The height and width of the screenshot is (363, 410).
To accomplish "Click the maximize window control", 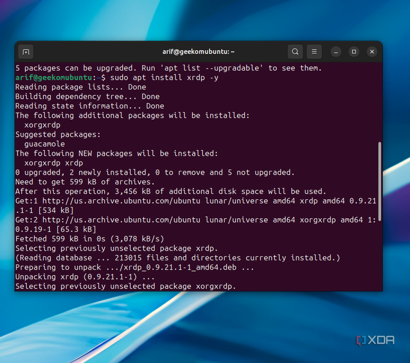I will click(353, 51).
